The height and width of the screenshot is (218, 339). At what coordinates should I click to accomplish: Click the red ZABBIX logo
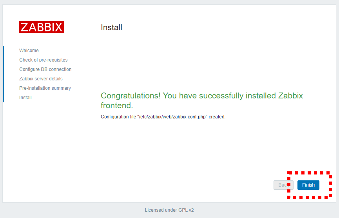click(42, 27)
